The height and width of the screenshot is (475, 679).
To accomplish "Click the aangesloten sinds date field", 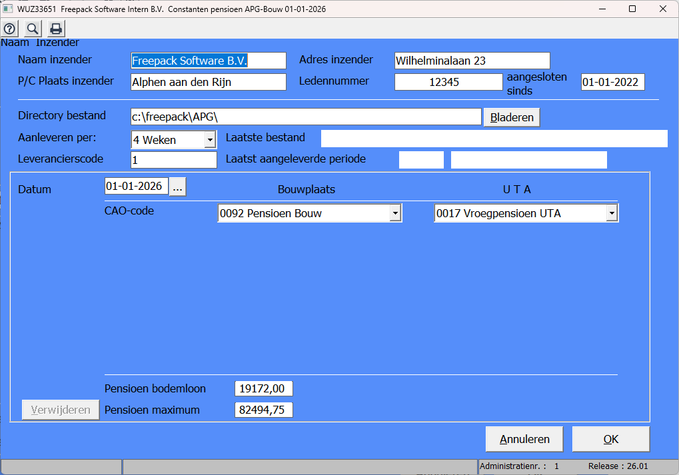I will tap(612, 82).
